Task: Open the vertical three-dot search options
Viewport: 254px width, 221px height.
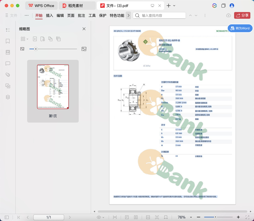Action: click(205, 15)
